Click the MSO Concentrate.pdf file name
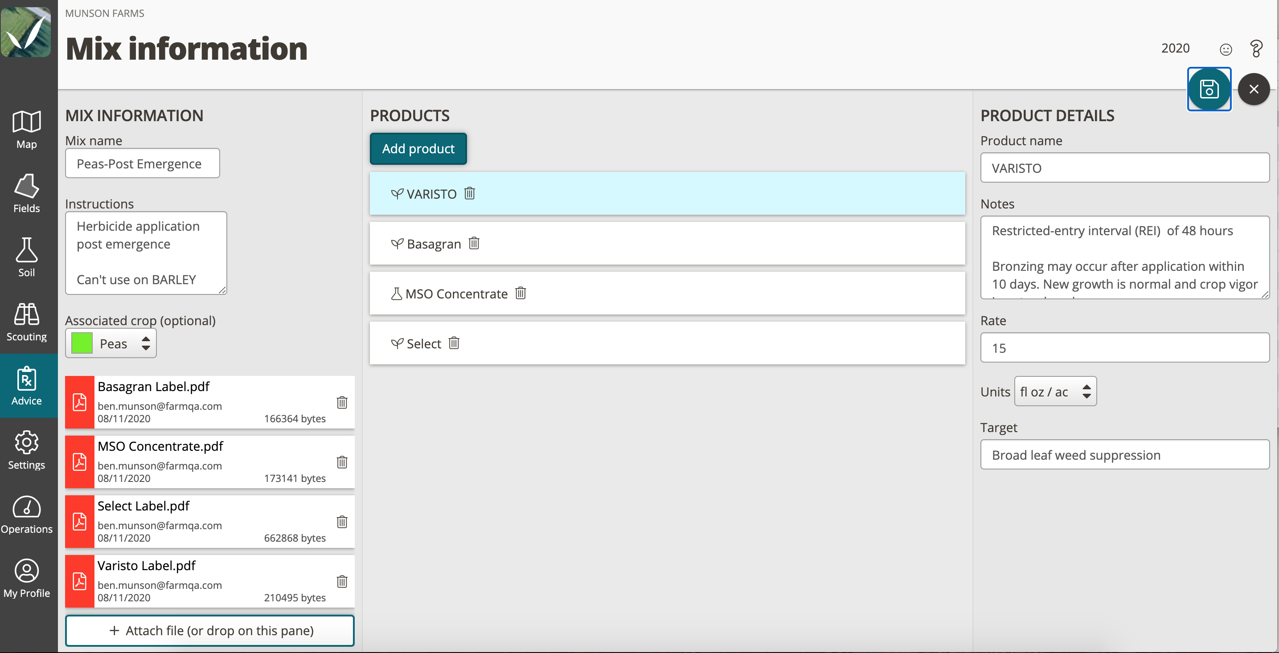This screenshot has height=653, width=1279. (160, 446)
